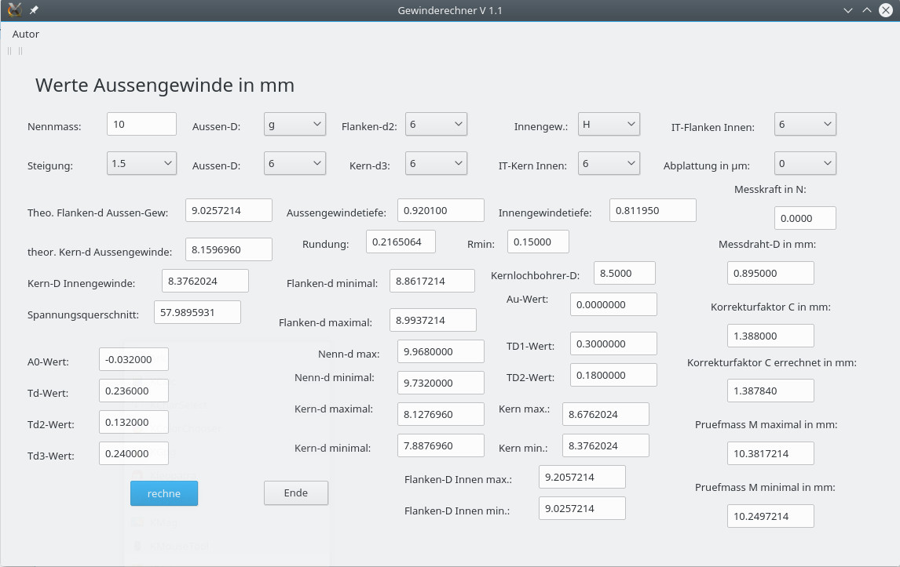
Task: Toggle the pin window icon
Action: (34, 9)
